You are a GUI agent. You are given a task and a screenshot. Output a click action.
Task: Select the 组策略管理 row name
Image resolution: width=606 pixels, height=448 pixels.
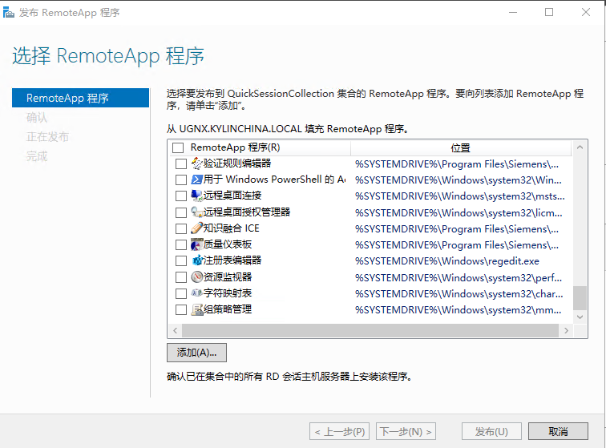228,309
